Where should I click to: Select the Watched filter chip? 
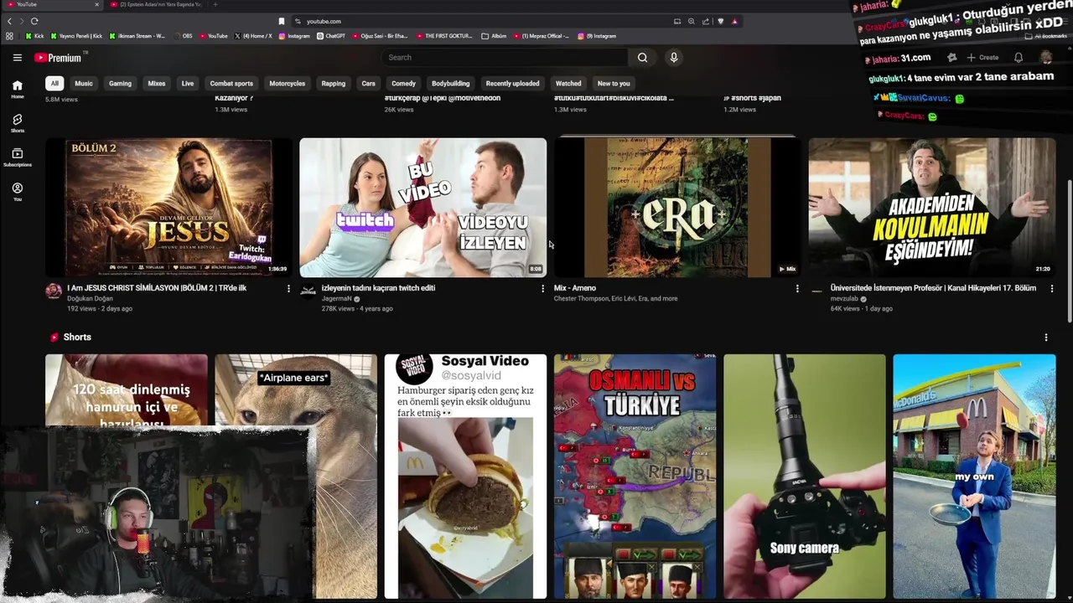[568, 84]
